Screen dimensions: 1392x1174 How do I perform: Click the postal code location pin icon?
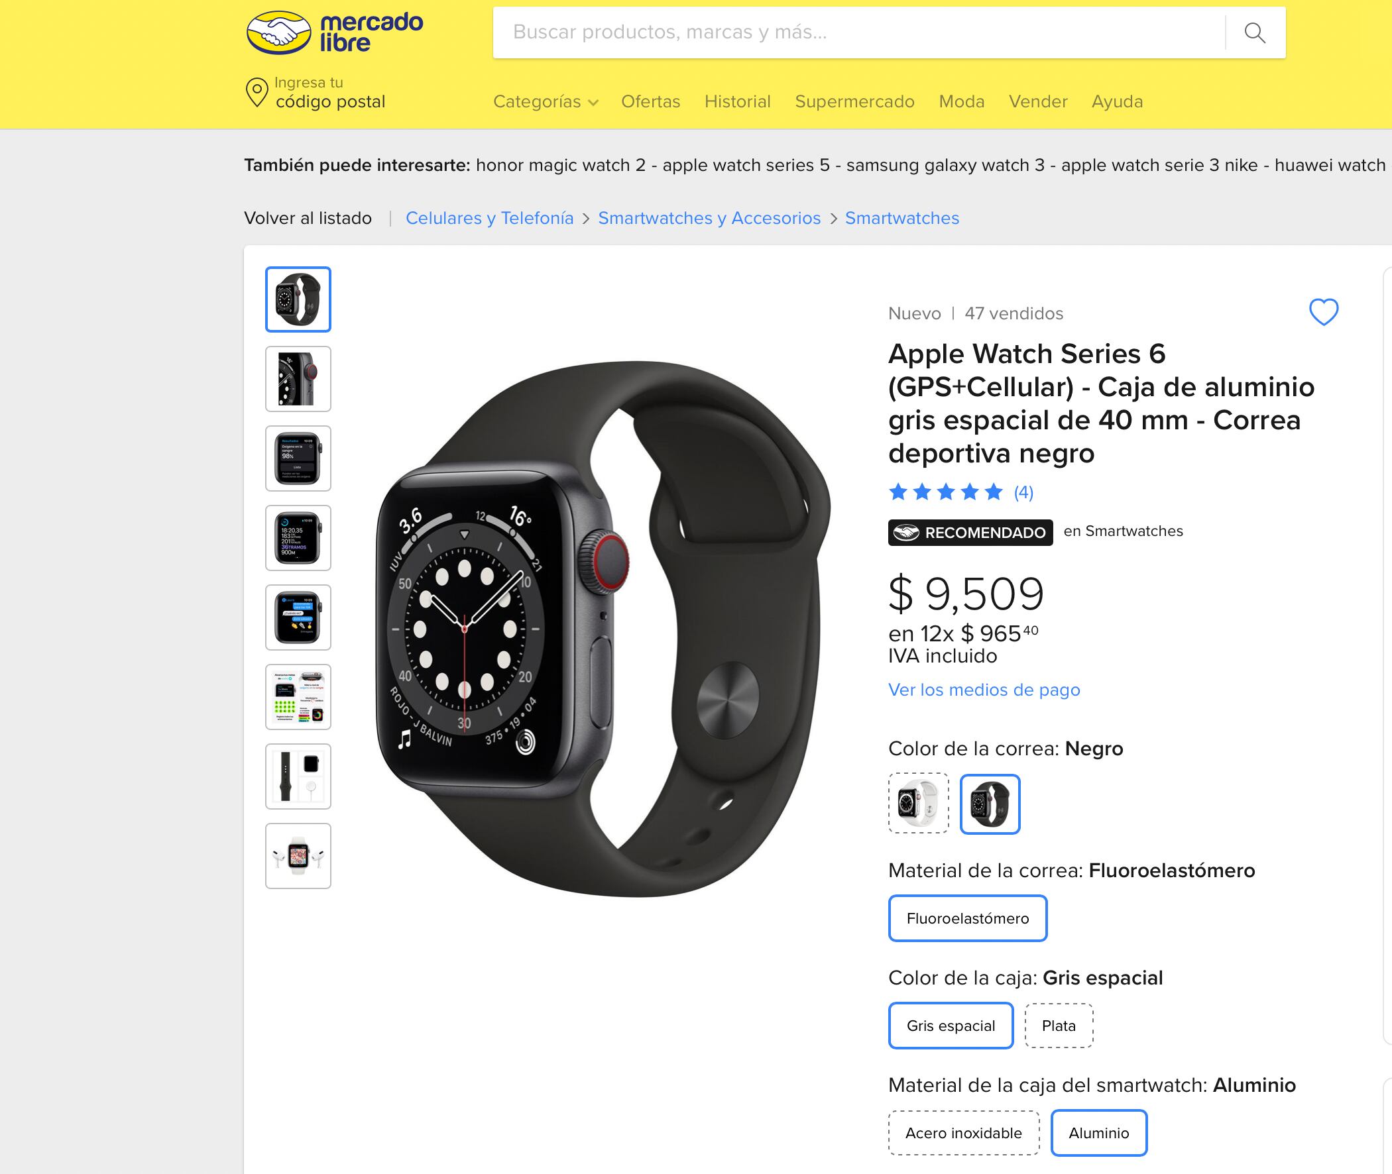tap(257, 93)
